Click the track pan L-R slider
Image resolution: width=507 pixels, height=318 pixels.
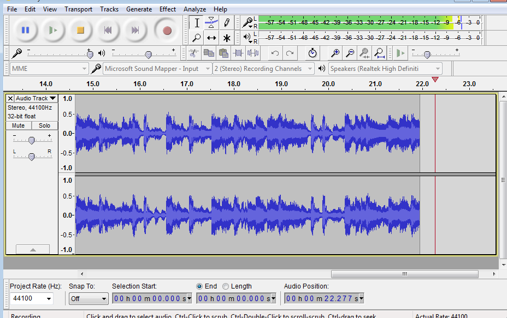click(x=32, y=157)
